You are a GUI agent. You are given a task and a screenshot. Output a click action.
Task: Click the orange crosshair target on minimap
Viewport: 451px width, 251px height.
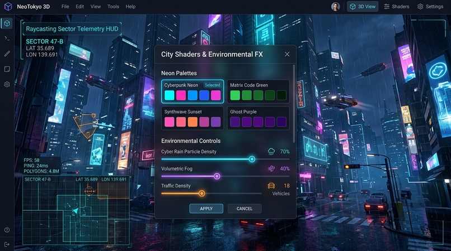click(89, 190)
